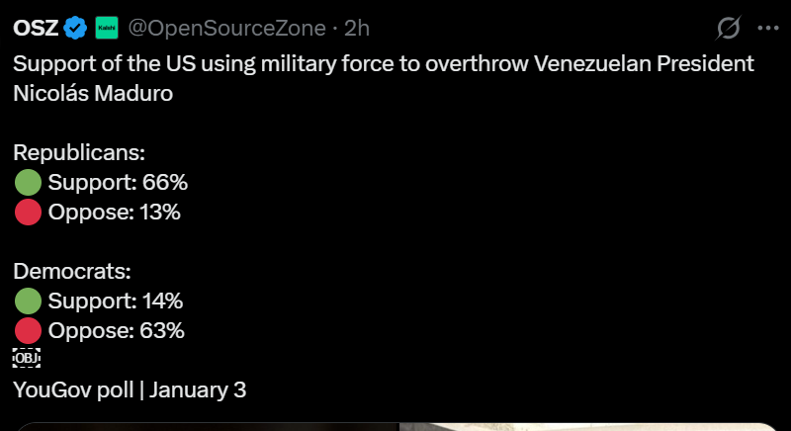This screenshot has height=431, width=791.
Task: Click the dotted OBJ placeholder character
Action: [x=27, y=358]
